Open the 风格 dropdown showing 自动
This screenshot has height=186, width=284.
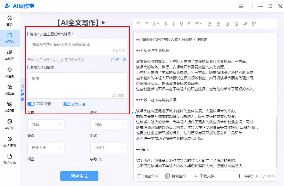[x=46, y=125]
